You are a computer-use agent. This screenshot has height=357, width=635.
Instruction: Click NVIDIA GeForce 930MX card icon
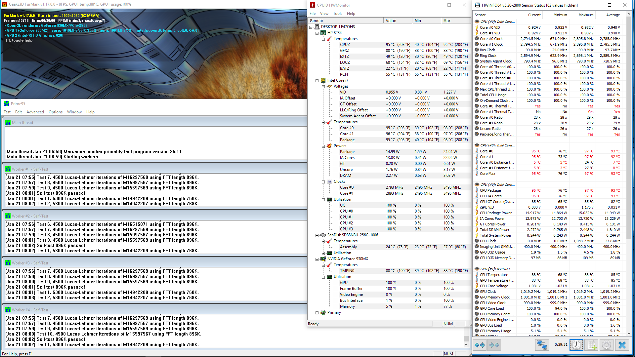(x=323, y=259)
